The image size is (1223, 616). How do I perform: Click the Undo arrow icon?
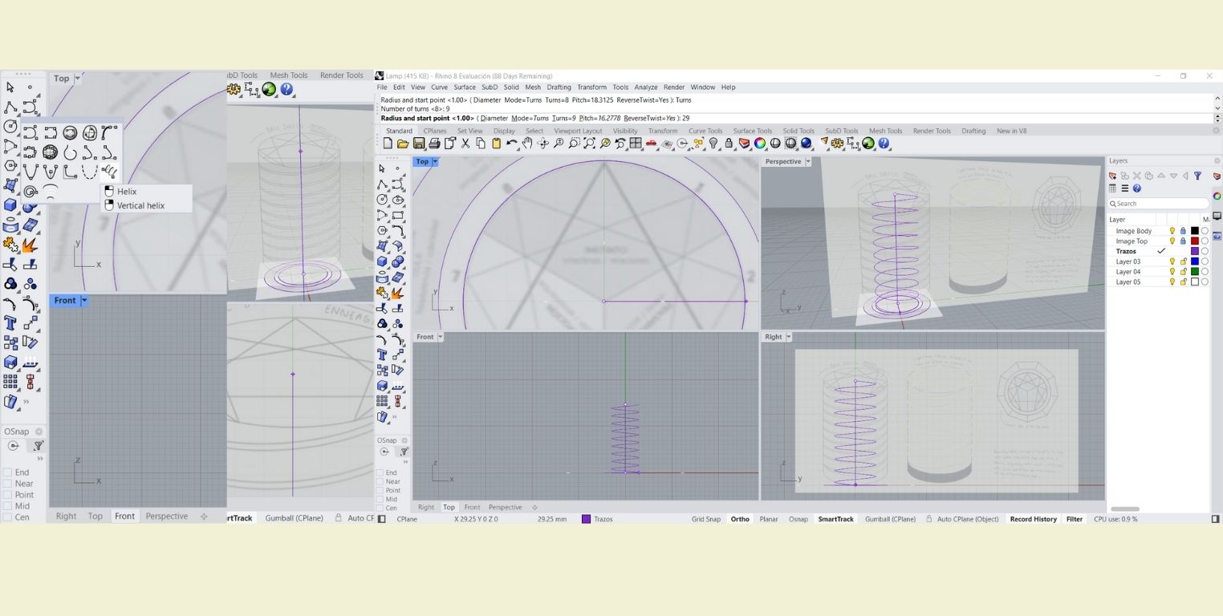511,144
